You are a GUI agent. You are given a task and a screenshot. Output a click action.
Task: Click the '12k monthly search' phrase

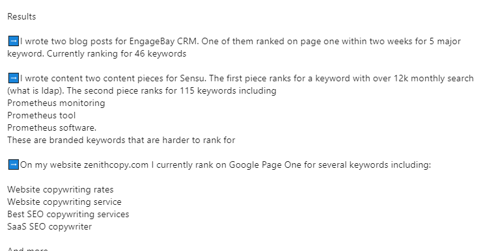434,79
